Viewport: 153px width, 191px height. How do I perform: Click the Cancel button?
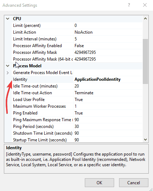click(x=134, y=182)
